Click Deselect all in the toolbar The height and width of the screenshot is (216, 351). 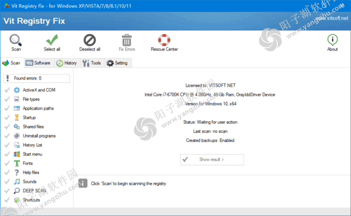coord(90,43)
